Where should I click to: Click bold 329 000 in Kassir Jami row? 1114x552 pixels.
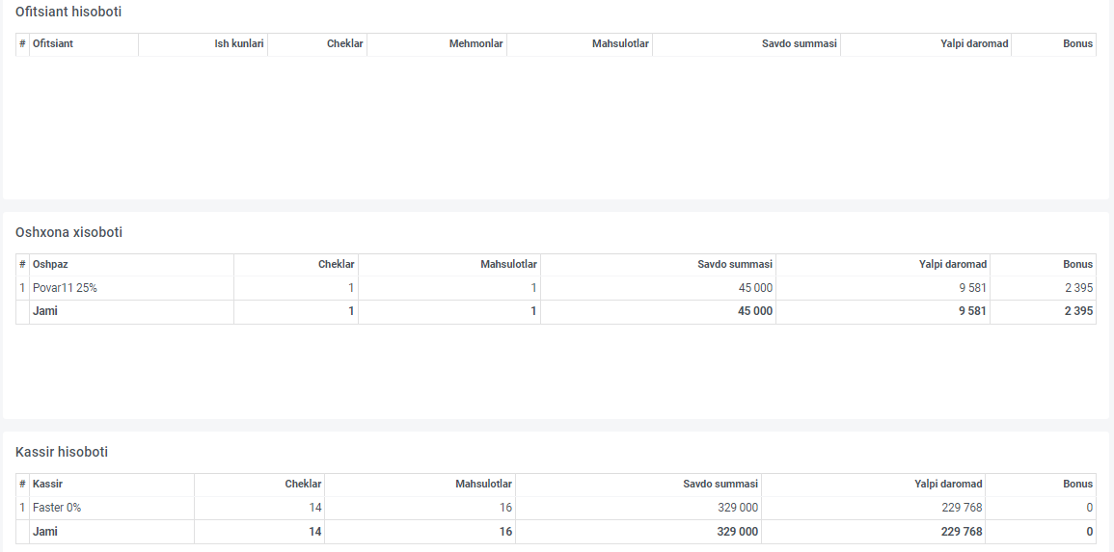(x=738, y=532)
